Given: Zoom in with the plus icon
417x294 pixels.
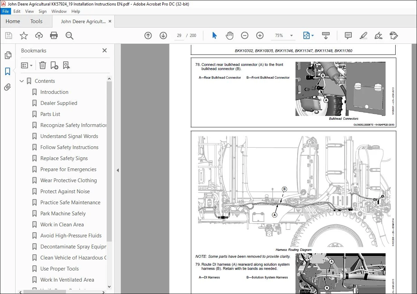Looking at the screenshot, I should (260, 36).
